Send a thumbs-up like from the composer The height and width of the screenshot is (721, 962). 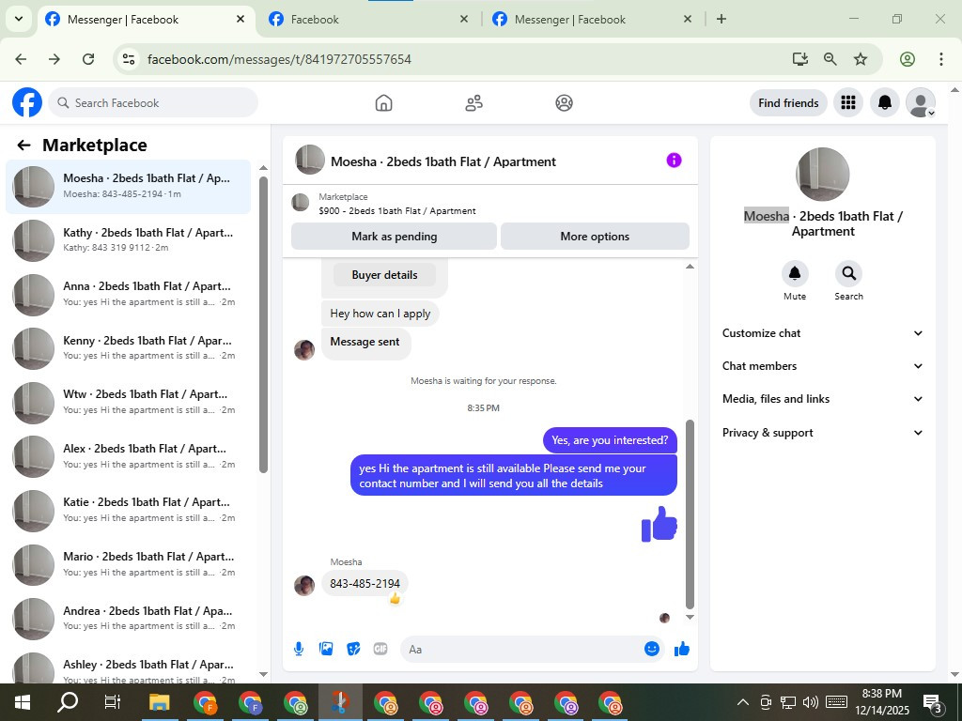click(682, 649)
